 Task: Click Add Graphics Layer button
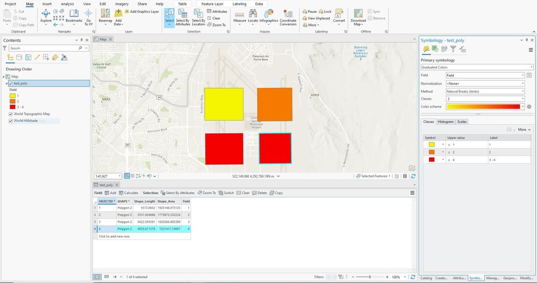point(142,12)
